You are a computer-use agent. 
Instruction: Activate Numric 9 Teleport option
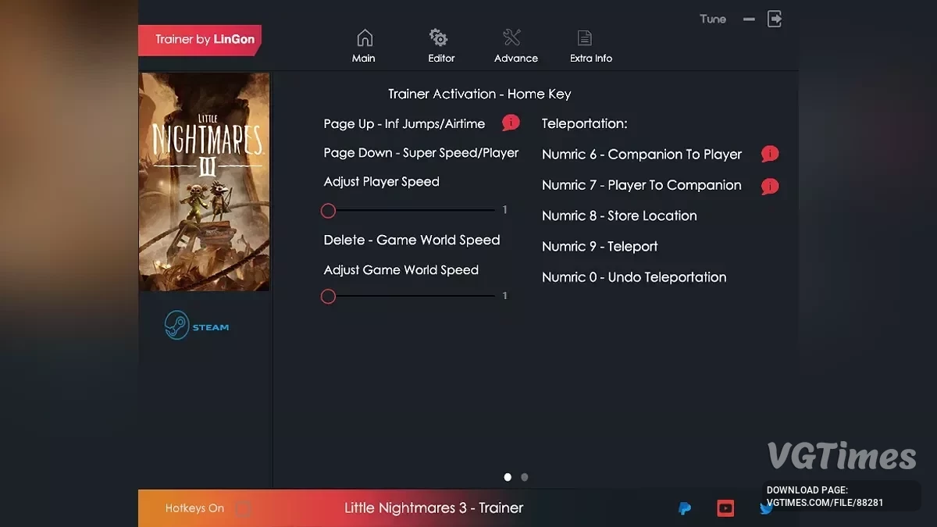click(600, 247)
